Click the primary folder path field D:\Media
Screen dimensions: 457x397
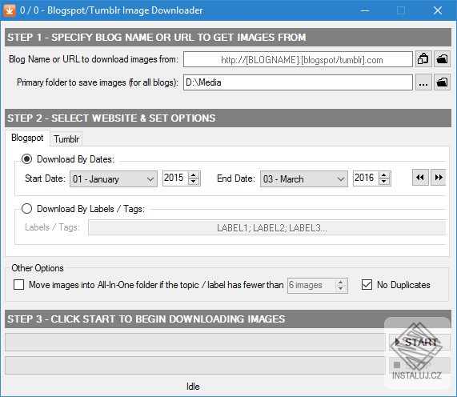pyautogui.click(x=298, y=82)
